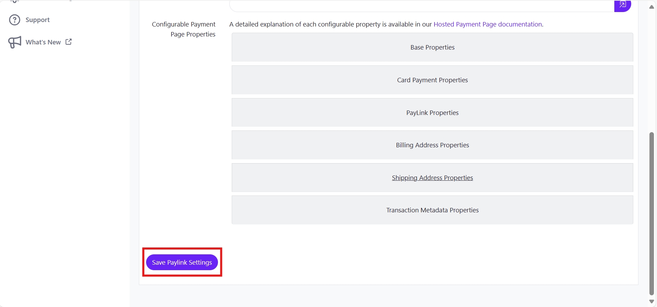Screen dimensions: 657x307
Task: Expand the PayLink Properties section
Action: point(432,113)
